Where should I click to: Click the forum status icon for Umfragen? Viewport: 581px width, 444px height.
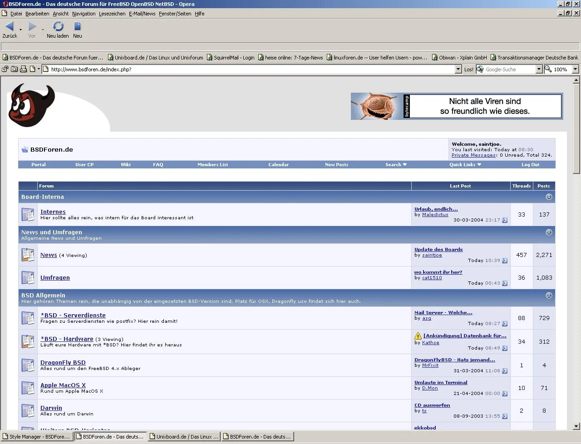point(28,277)
